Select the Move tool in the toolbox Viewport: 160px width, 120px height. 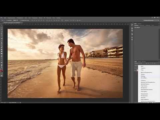[x=1, y=27]
